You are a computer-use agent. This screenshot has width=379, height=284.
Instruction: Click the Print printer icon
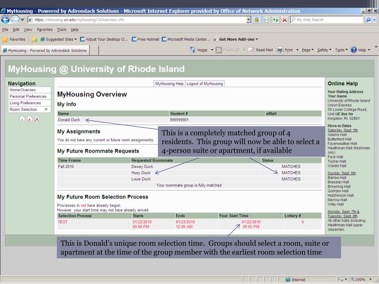(x=280, y=50)
